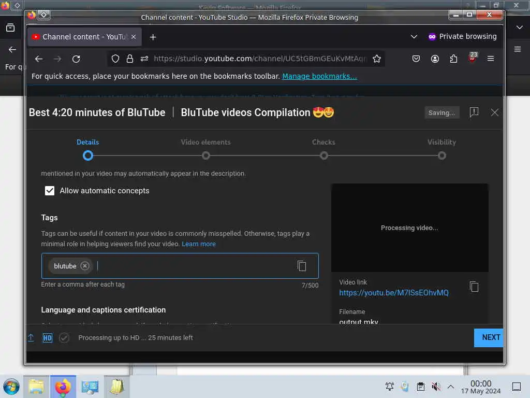Viewport: 530px width, 398px height.
Task: Click the uBlock extension badge showing 23
Action: [x=473, y=58]
